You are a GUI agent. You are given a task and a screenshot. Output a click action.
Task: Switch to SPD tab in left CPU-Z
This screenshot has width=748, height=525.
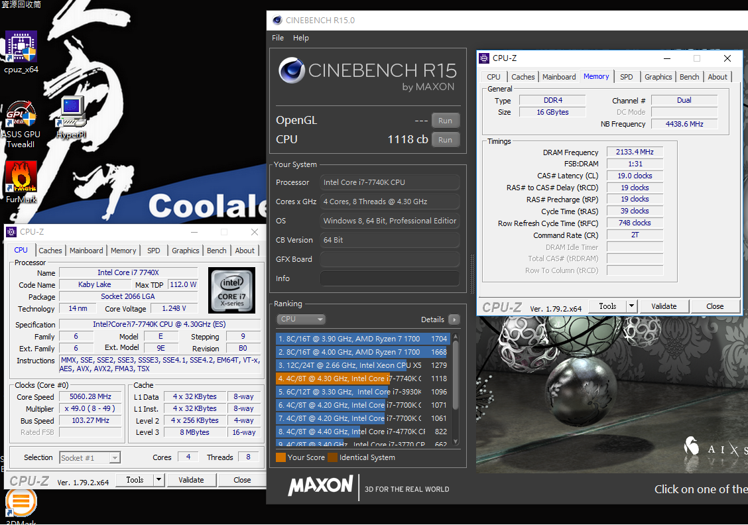pyautogui.click(x=154, y=251)
